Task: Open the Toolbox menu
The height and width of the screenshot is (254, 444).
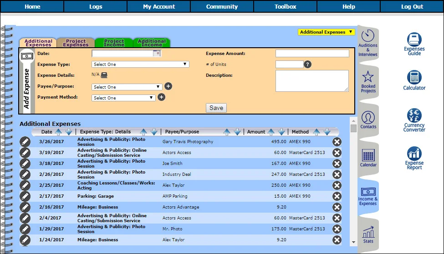Action: tap(285, 6)
